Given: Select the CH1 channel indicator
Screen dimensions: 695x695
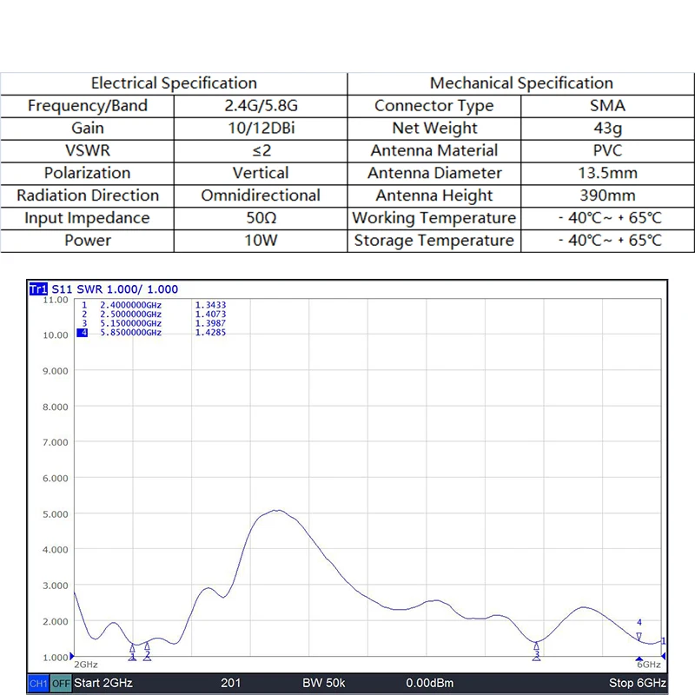Looking at the screenshot, I should tap(38, 684).
